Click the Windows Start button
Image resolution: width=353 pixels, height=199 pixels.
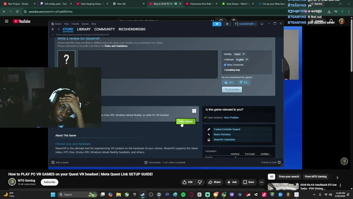pyautogui.click(x=53, y=195)
